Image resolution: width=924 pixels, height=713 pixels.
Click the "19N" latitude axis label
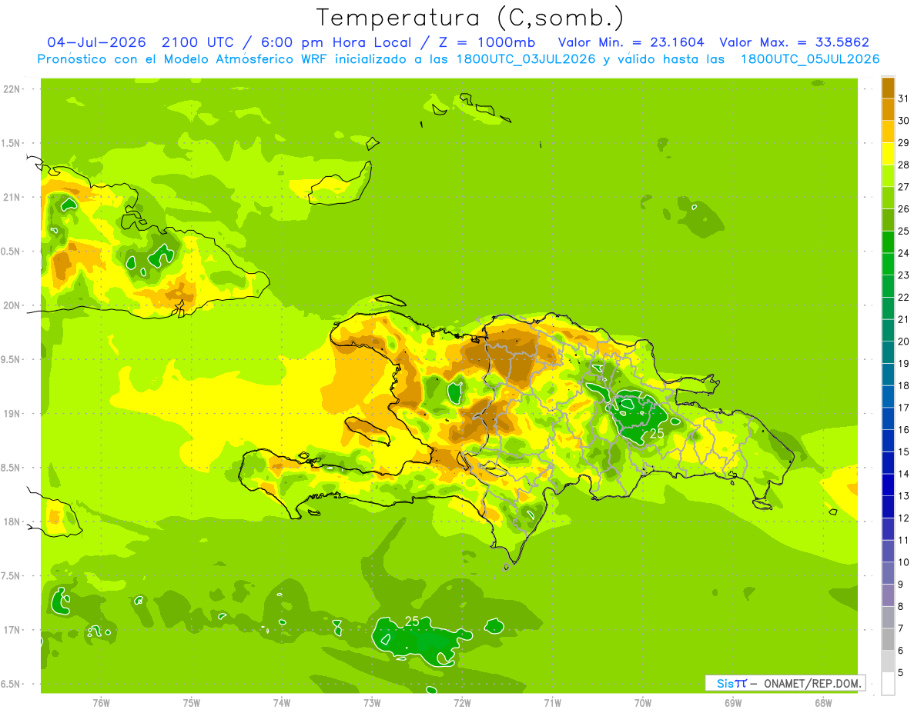click(x=12, y=413)
